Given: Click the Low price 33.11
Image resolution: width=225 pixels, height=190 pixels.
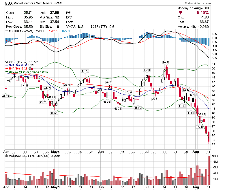Looking at the screenshot, I should (x=28, y=22).
